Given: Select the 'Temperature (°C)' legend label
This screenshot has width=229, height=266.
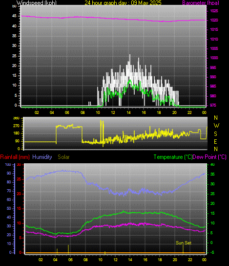Looking at the screenshot, I should coord(173,157).
